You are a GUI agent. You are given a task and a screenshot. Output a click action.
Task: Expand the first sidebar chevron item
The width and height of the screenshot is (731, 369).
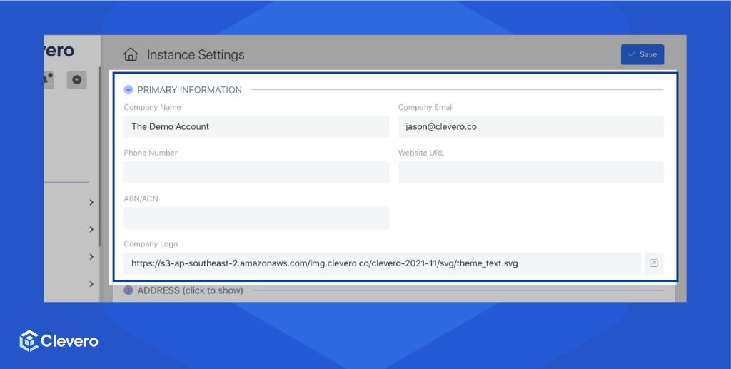click(91, 202)
